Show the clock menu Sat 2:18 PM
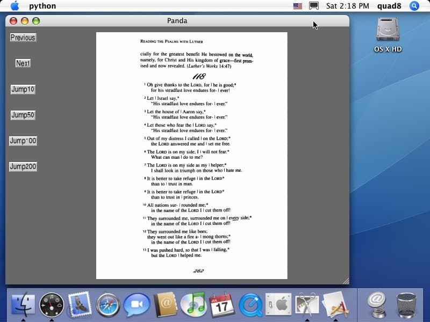Image resolution: width=430 pixels, height=322 pixels. 347,6
